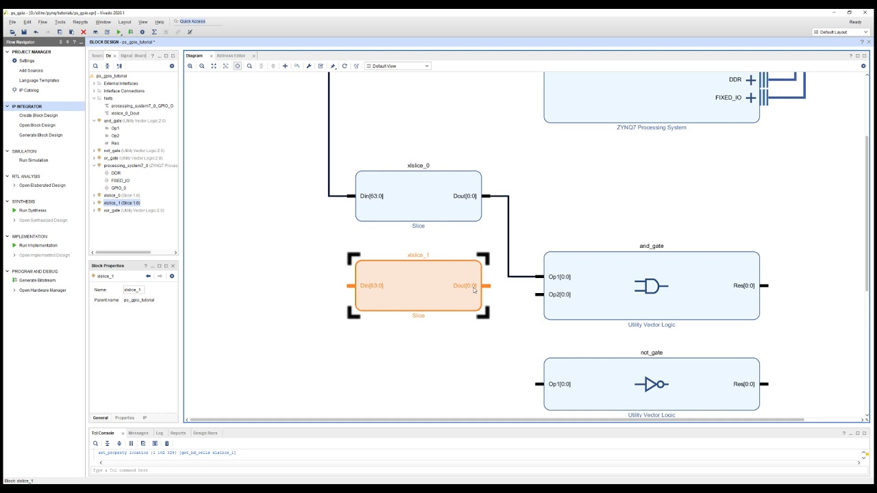Collapse the Nets tree node
The image size is (877, 493).
coord(94,99)
